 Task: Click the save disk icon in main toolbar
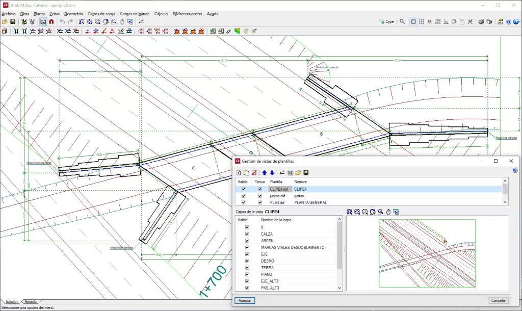tap(13, 22)
